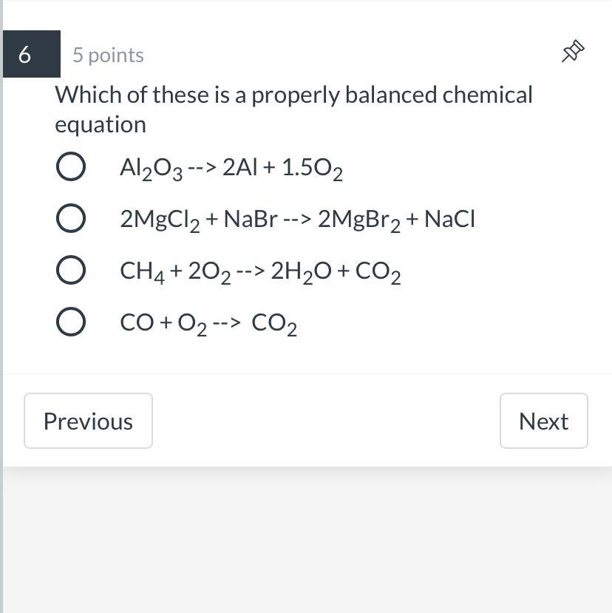Go back with the Previous button
612x613 pixels.
pos(88,421)
